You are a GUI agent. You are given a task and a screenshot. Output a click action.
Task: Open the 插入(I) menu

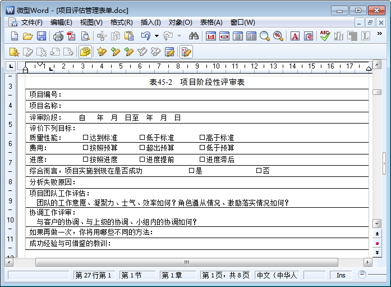150,22
